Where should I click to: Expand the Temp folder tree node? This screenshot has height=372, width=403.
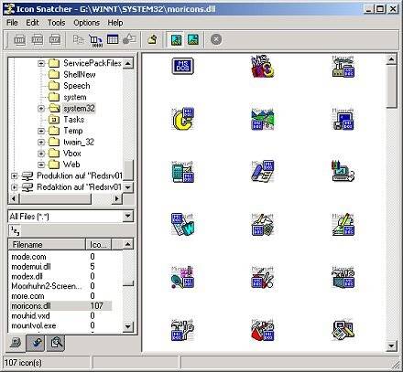tap(41, 131)
